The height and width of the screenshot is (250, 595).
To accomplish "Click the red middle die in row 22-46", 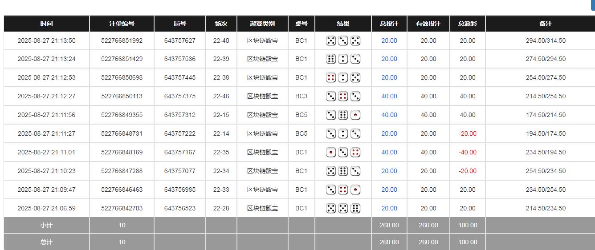I will (343, 97).
